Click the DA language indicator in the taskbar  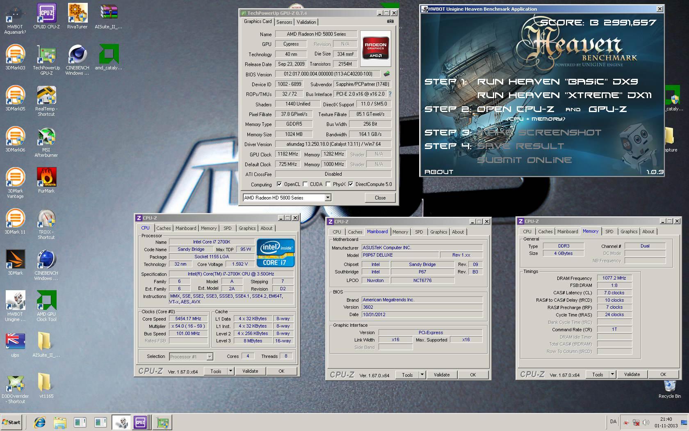click(613, 422)
